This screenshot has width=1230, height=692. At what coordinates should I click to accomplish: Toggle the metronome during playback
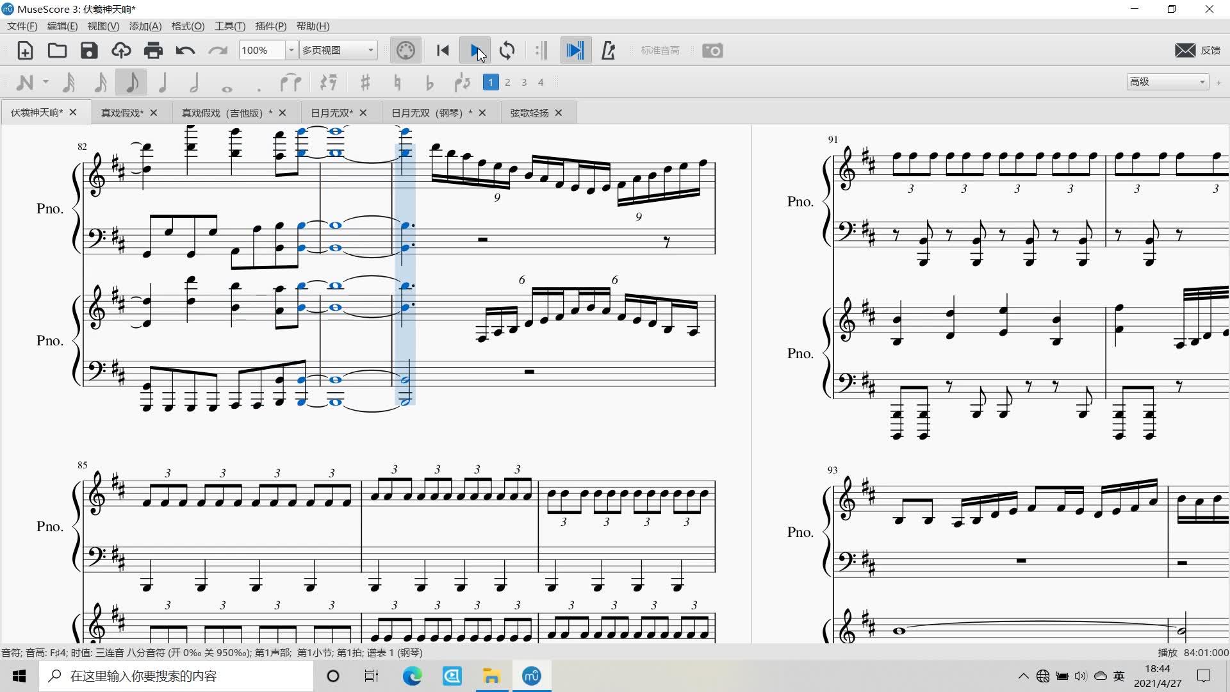(609, 51)
